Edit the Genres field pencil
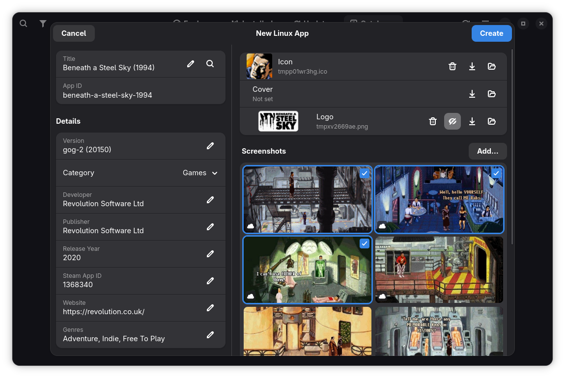565x378 pixels. pyautogui.click(x=210, y=335)
